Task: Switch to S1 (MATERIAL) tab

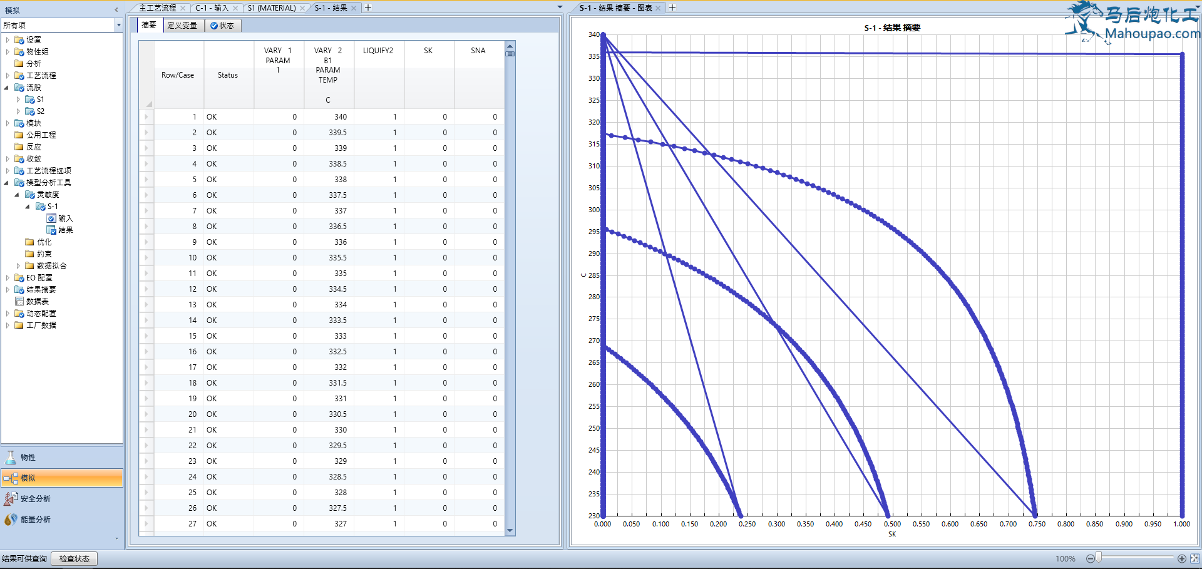Action: [x=271, y=8]
